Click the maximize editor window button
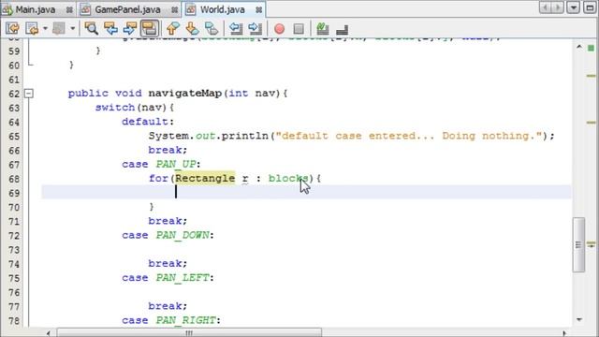 590,7
